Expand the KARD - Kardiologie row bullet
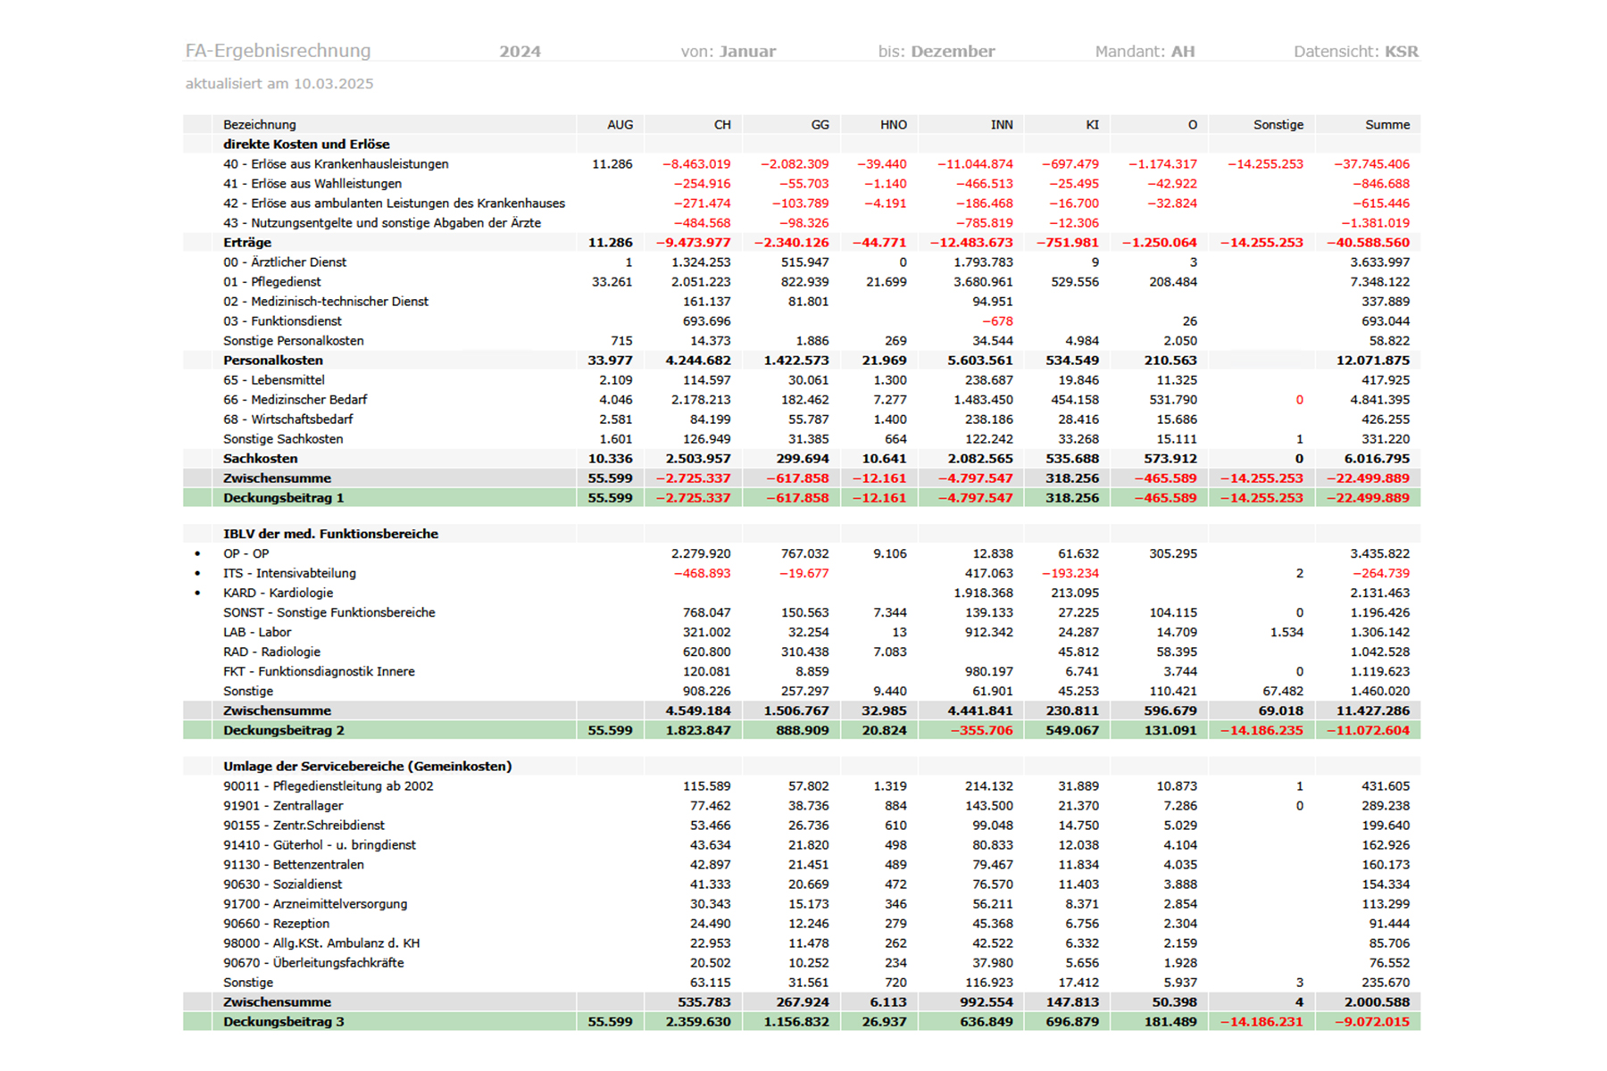Viewport: 1607px width, 1071px height. [x=197, y=593]
